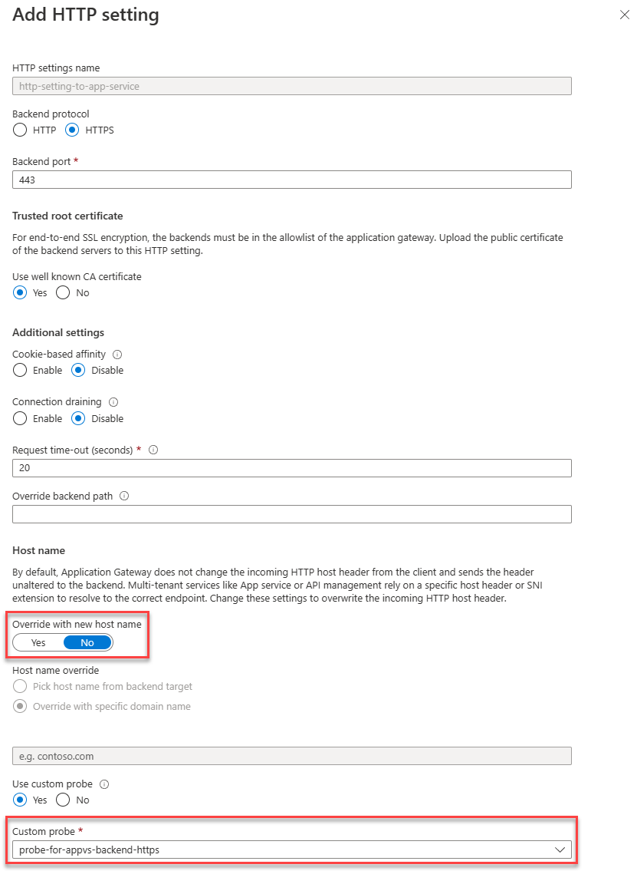Click the Connection draining info icon
Viewport: 637px width, 871px height.
(x=113, y=401)
